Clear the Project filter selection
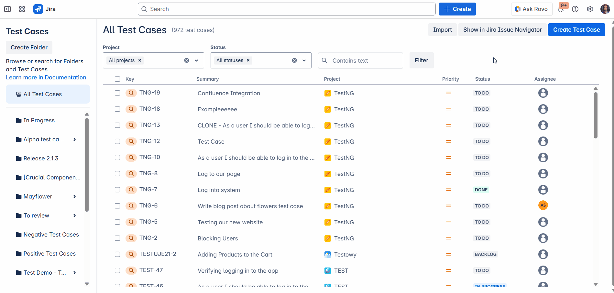 point(187,60)
